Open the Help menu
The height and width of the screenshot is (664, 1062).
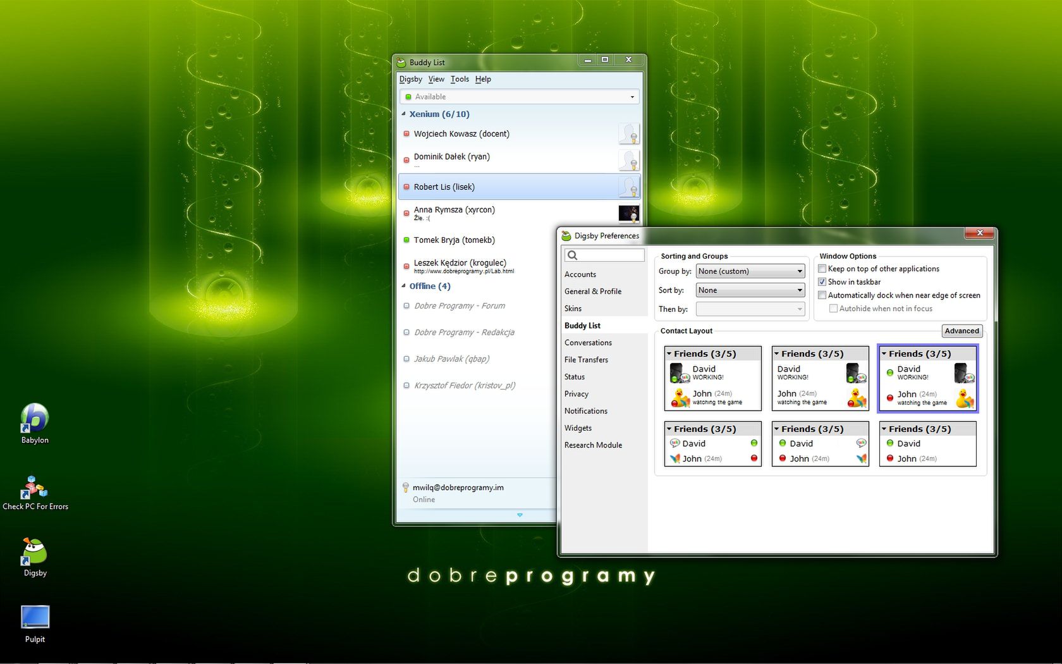483,79
